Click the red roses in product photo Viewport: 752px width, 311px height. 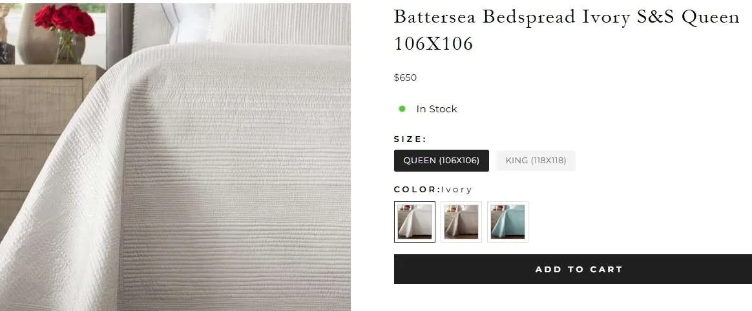(x=64, y=20)
